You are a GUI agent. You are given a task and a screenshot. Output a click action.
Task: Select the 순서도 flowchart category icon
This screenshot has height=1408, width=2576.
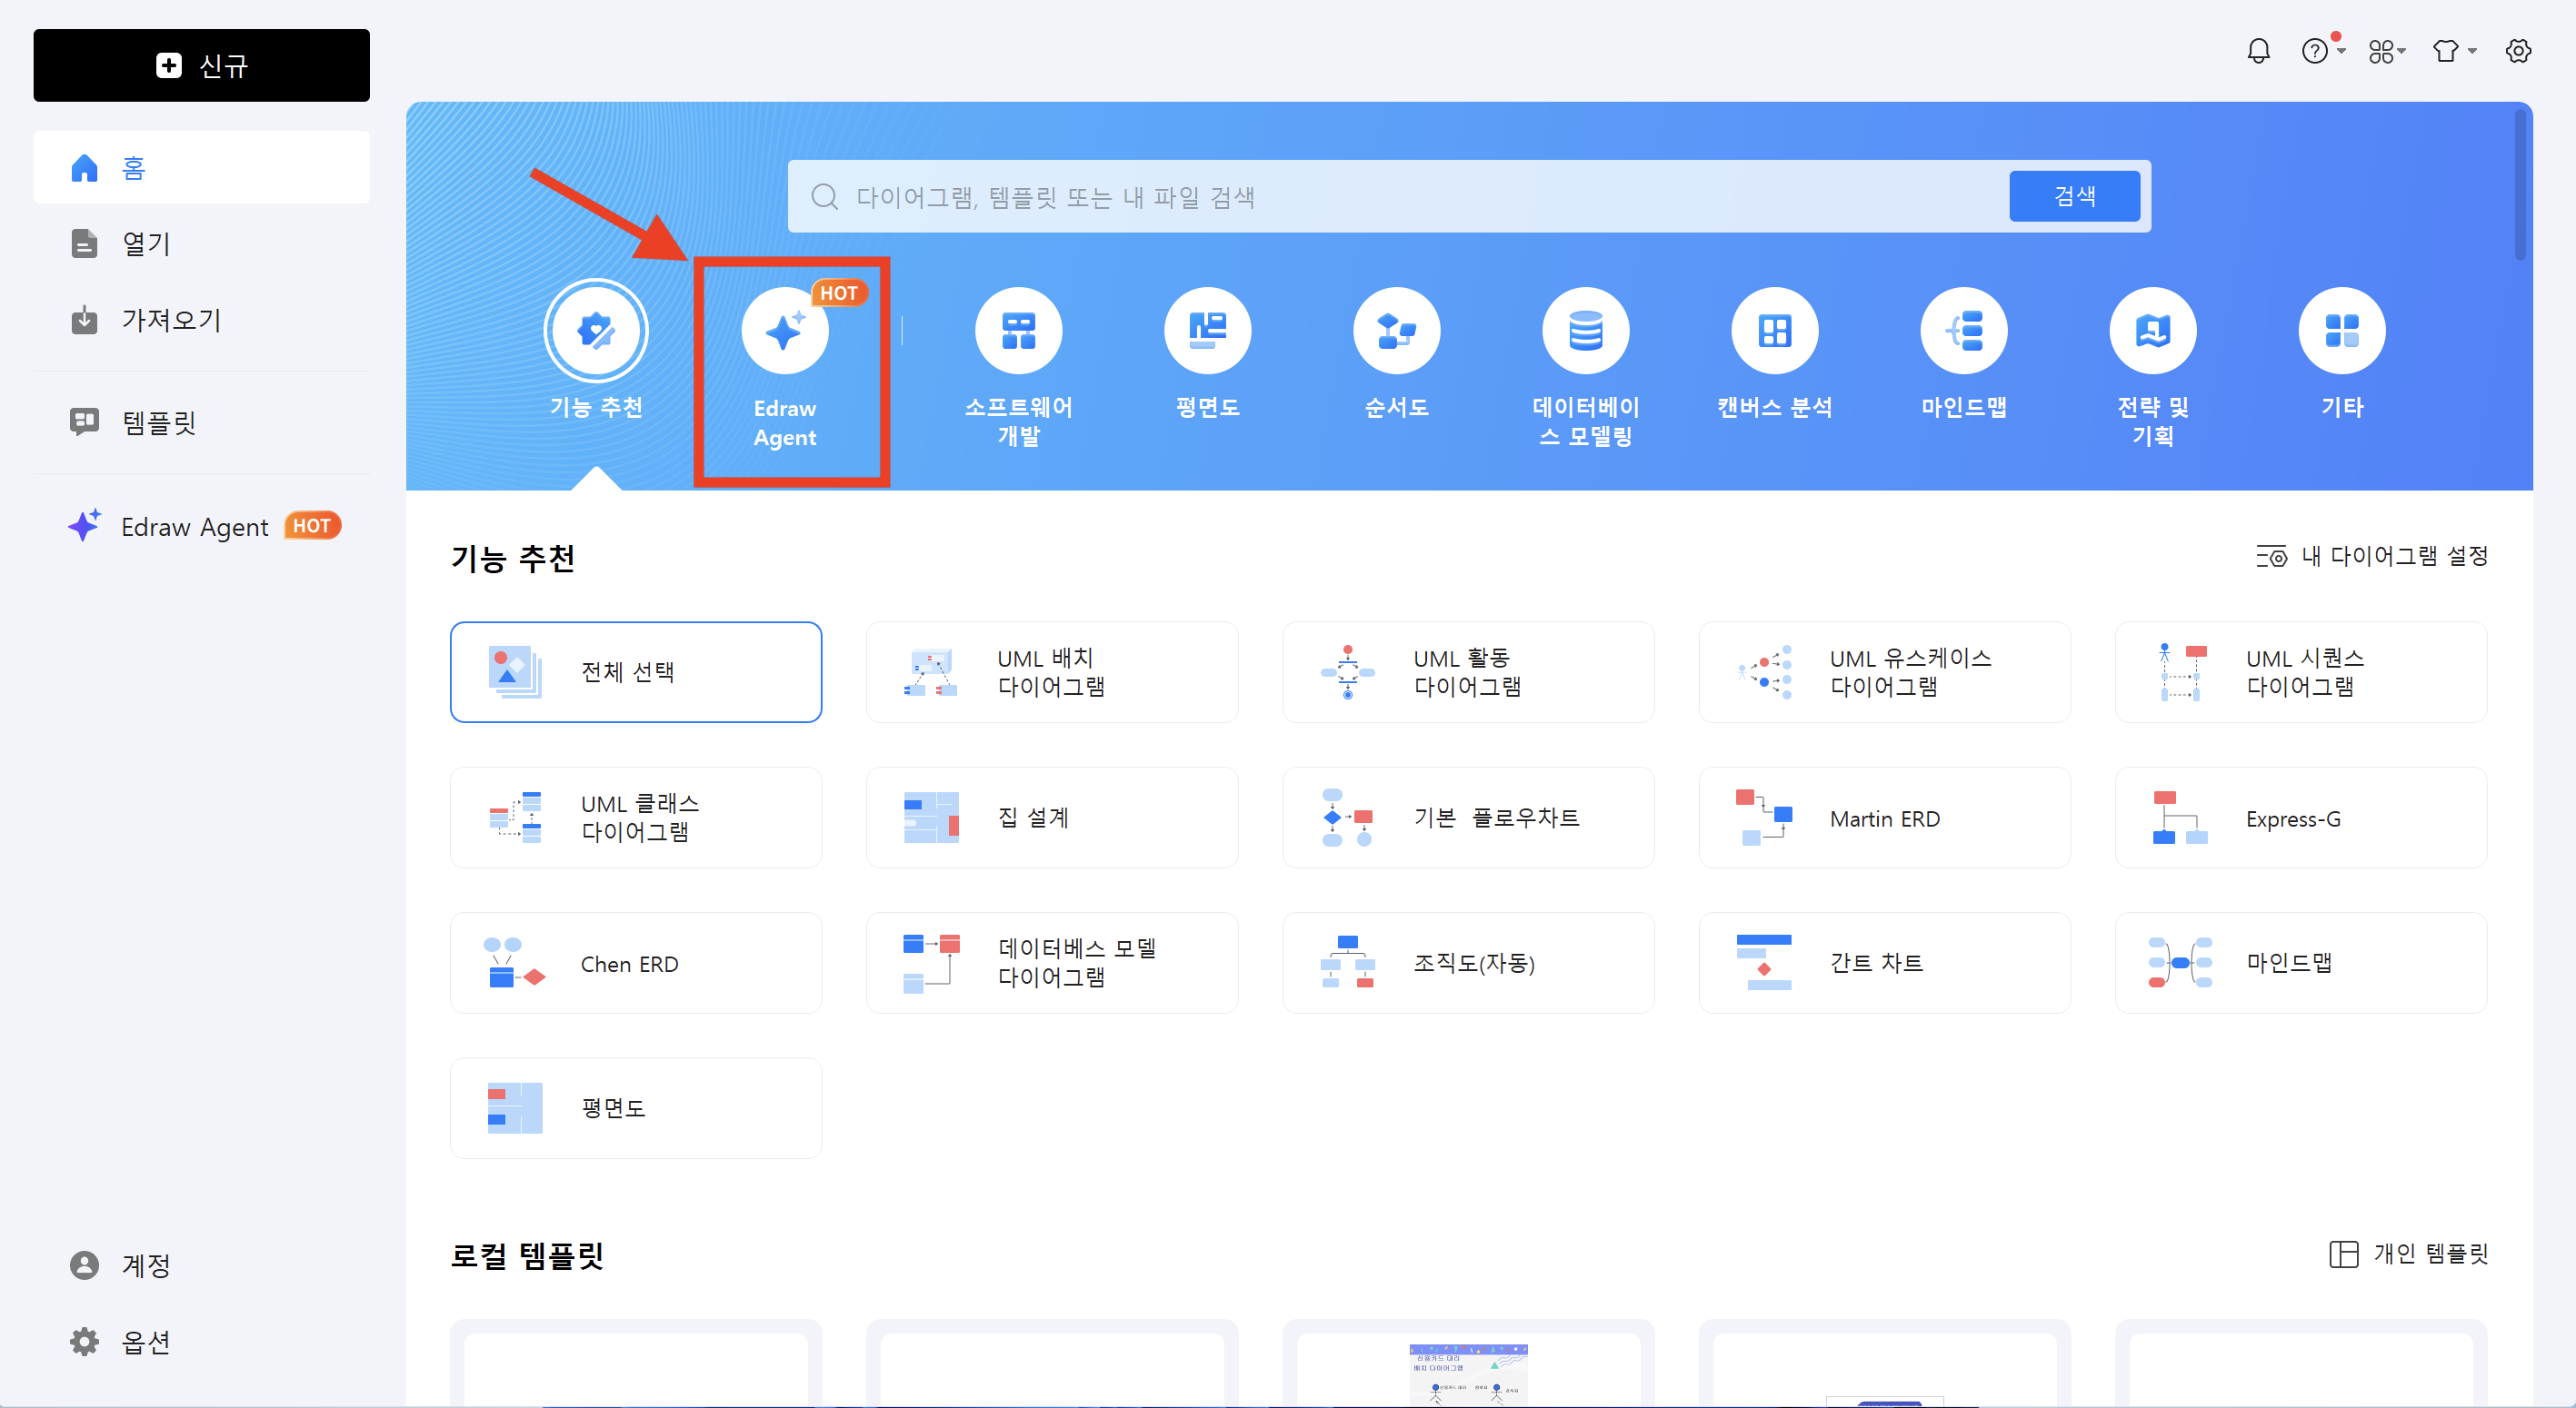(1396, 332)
